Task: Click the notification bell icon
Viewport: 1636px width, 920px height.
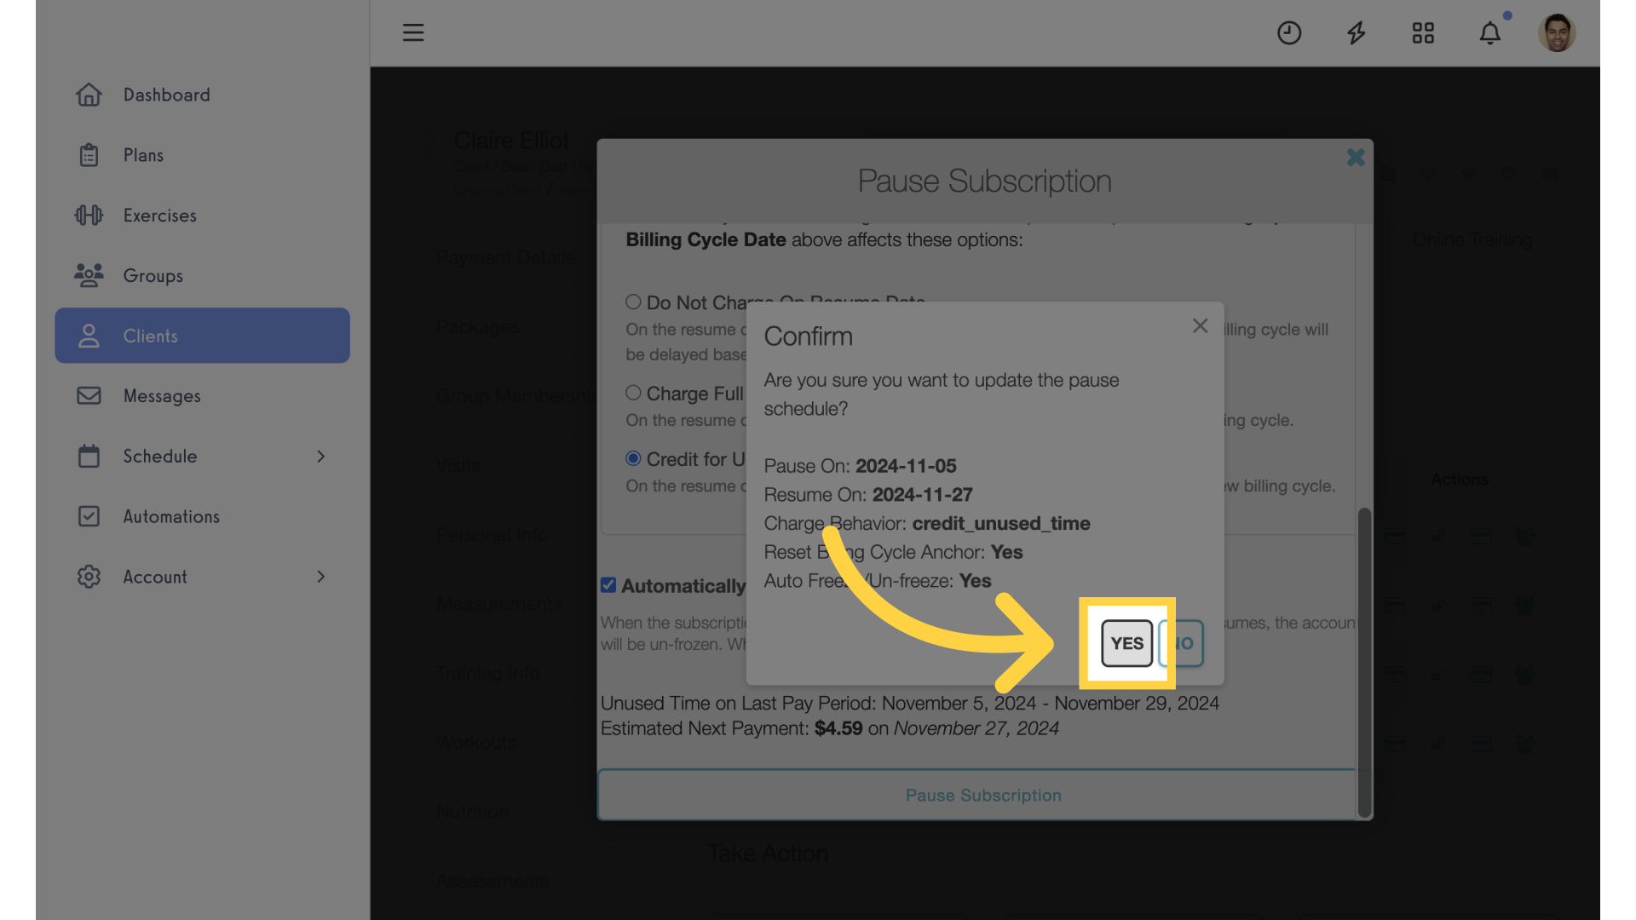Action: (1489, 31)
